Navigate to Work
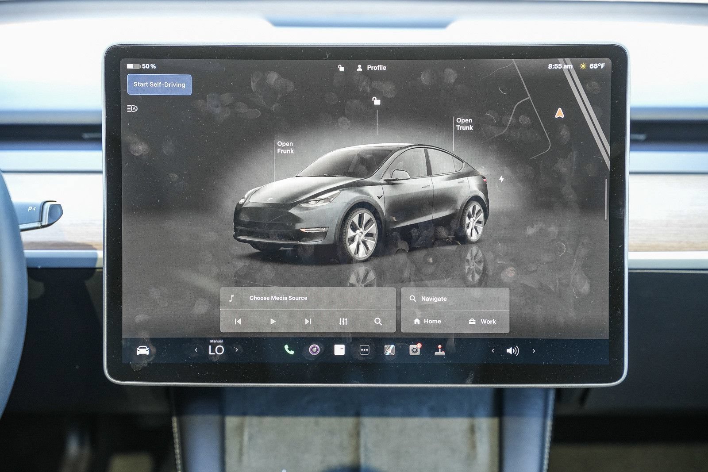This screenshot has height=472, width=708. tap(482, 322)
